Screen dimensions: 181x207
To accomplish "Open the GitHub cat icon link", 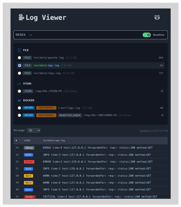I will tap(157, 17).
